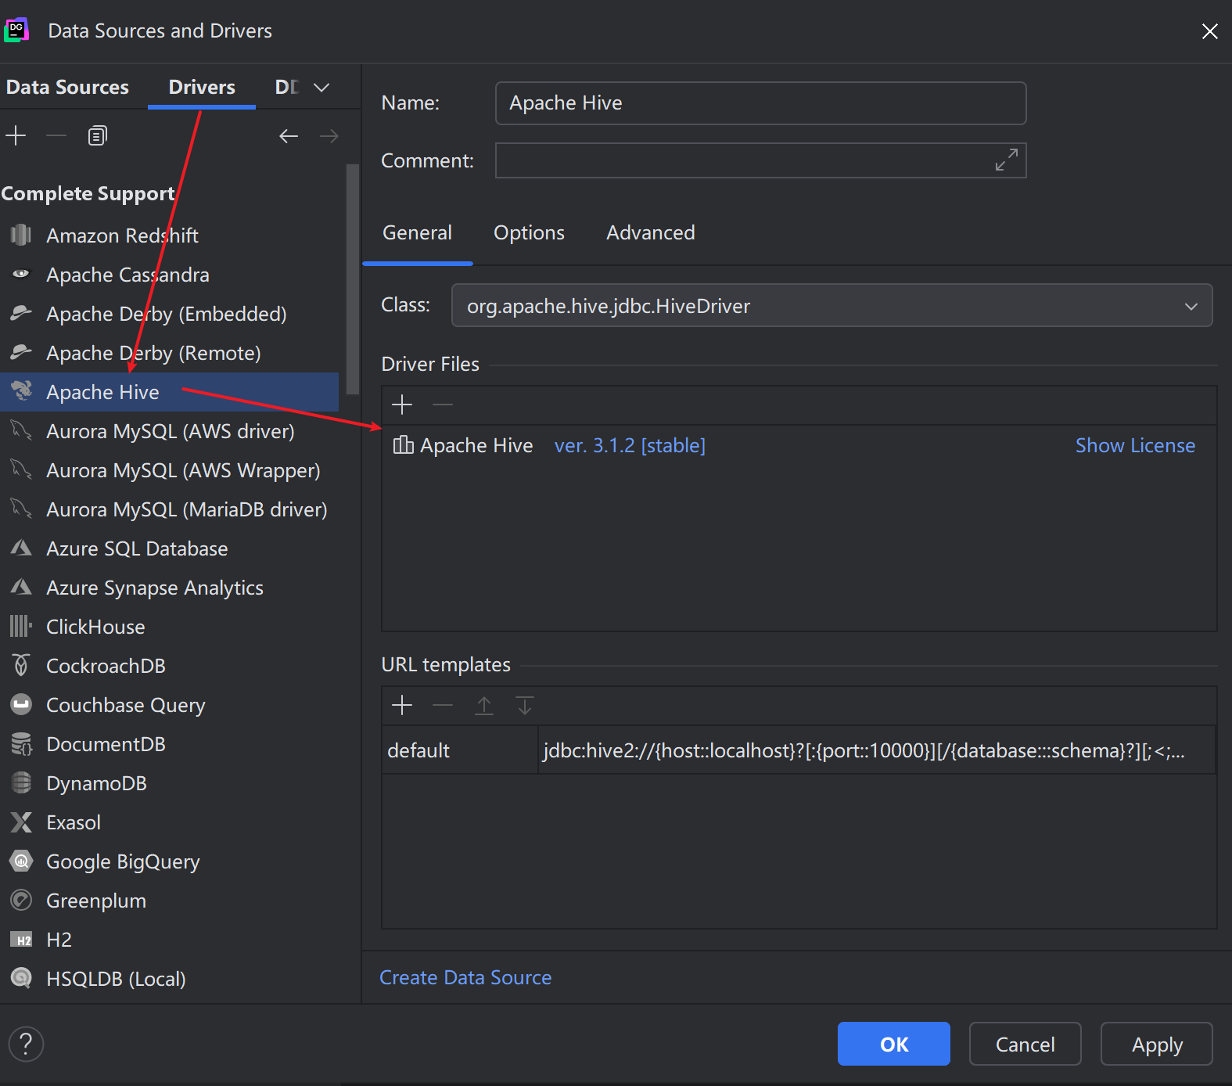Select the Couchbase Query driver
The width and height of the screenshot is (1232, 1086).
point(170,705)
